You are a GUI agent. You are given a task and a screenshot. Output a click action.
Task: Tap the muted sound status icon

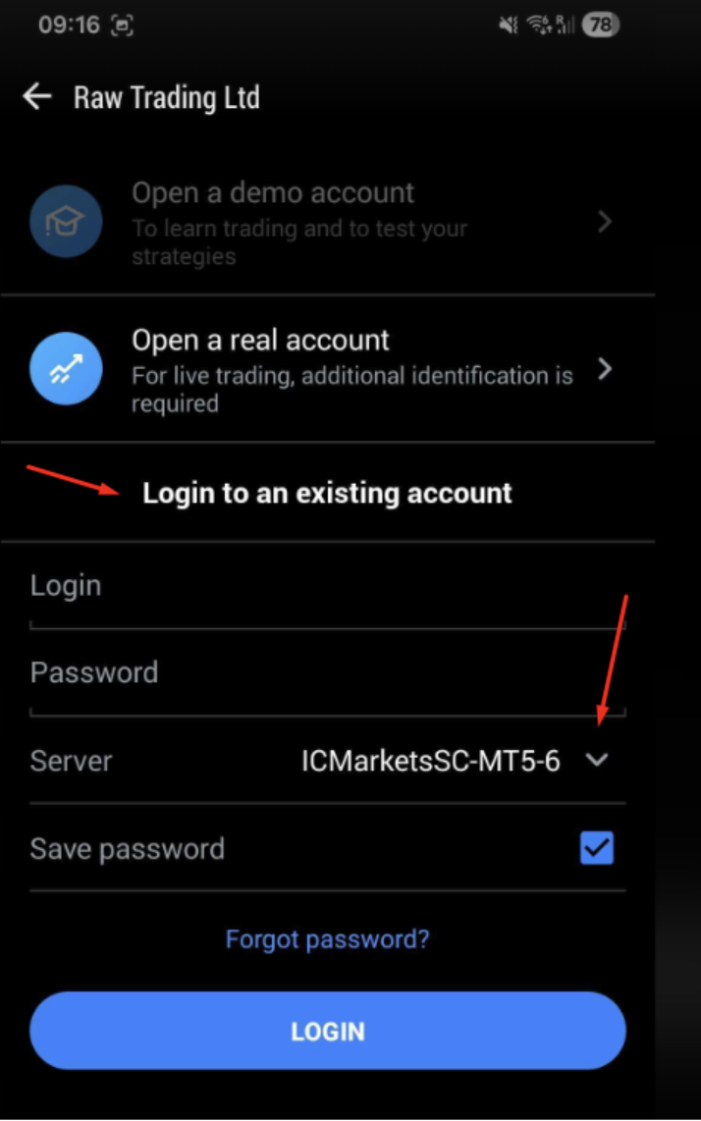508,26
